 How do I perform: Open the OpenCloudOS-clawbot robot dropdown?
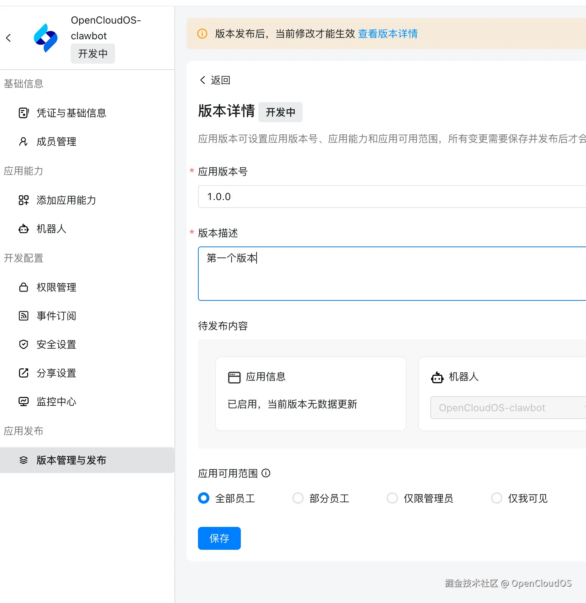pos(507,408)
